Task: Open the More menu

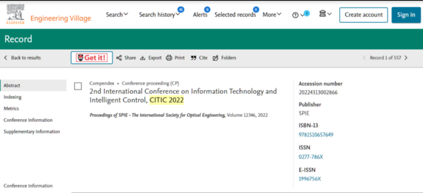Action: click(x=272, y=15)
